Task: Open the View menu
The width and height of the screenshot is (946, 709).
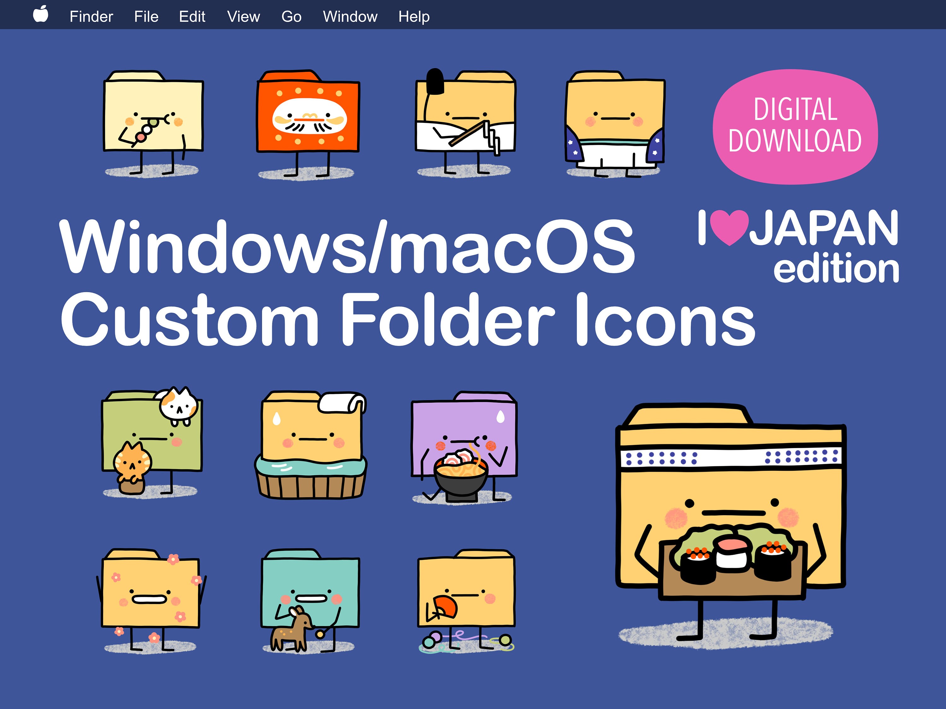Action: [243, 16]
